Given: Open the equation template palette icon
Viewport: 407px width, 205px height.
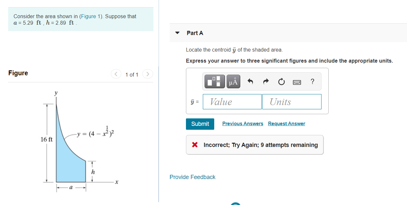Looking at the screenshot, I should point(214,81).
